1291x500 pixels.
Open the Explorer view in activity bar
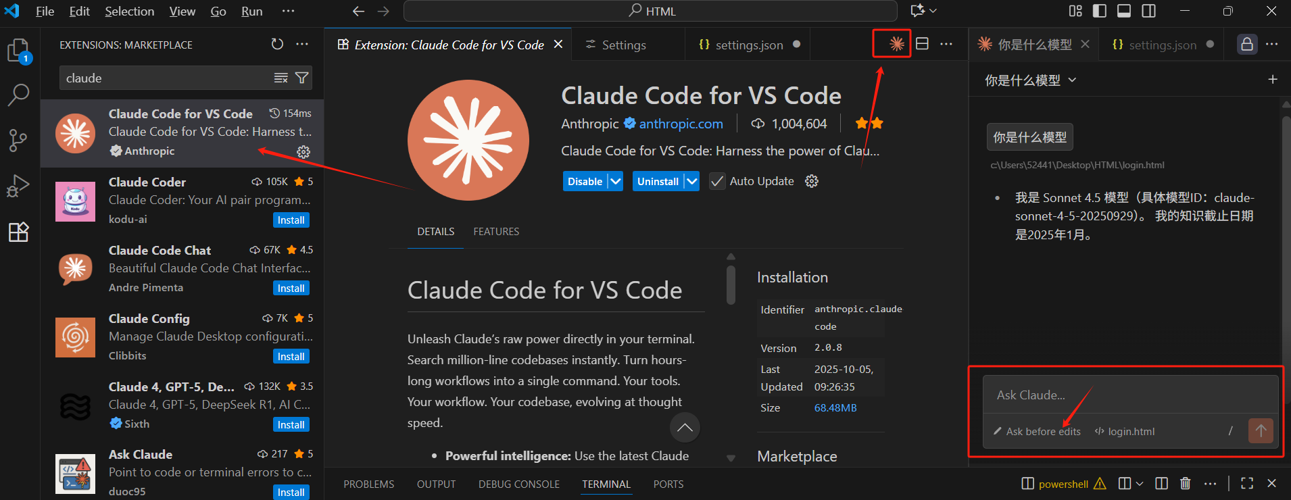pyautogui.click(x=19, y=51)
